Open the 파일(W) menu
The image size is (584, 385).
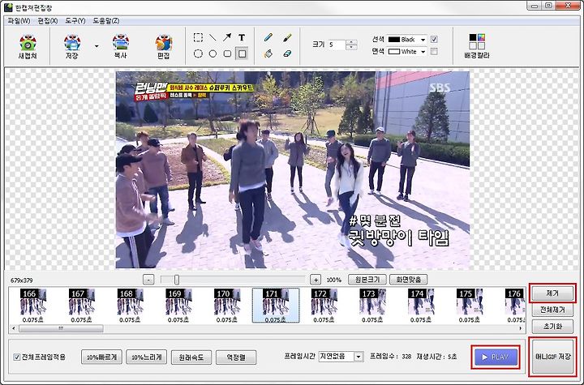[x=19, y=21]
